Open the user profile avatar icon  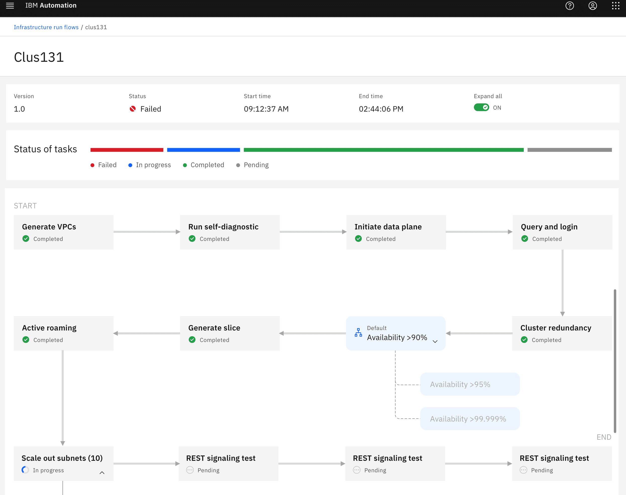[x=592, y=6]
